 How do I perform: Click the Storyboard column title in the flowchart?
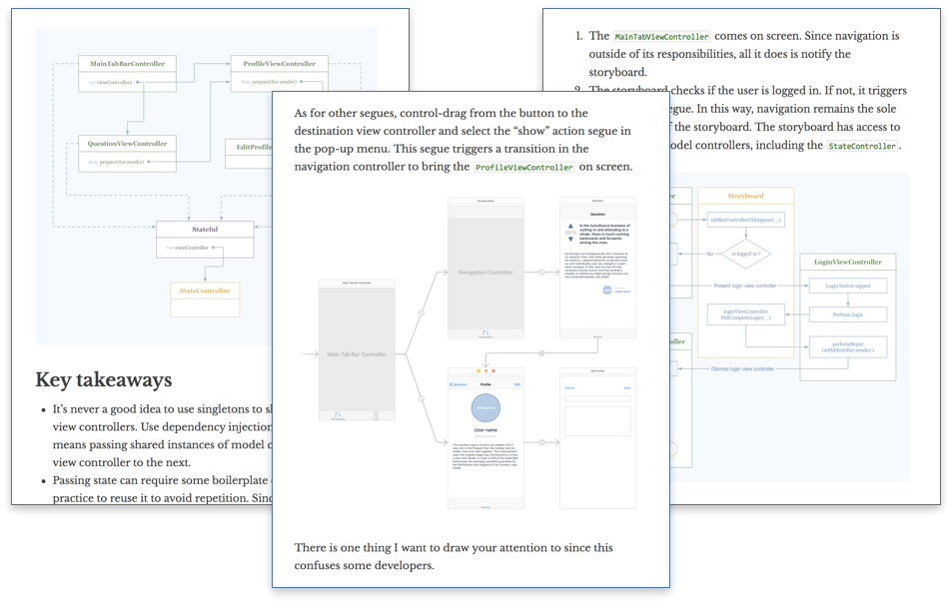(745, 197)
